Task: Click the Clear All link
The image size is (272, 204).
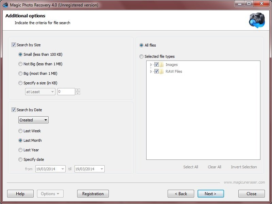Action: click(215, 167)
